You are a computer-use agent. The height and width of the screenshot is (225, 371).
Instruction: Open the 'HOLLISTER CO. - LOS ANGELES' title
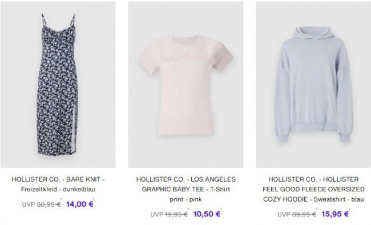[186, 179]
